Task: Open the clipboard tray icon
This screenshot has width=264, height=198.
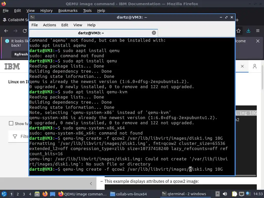Action: click(x=234, y=194)
